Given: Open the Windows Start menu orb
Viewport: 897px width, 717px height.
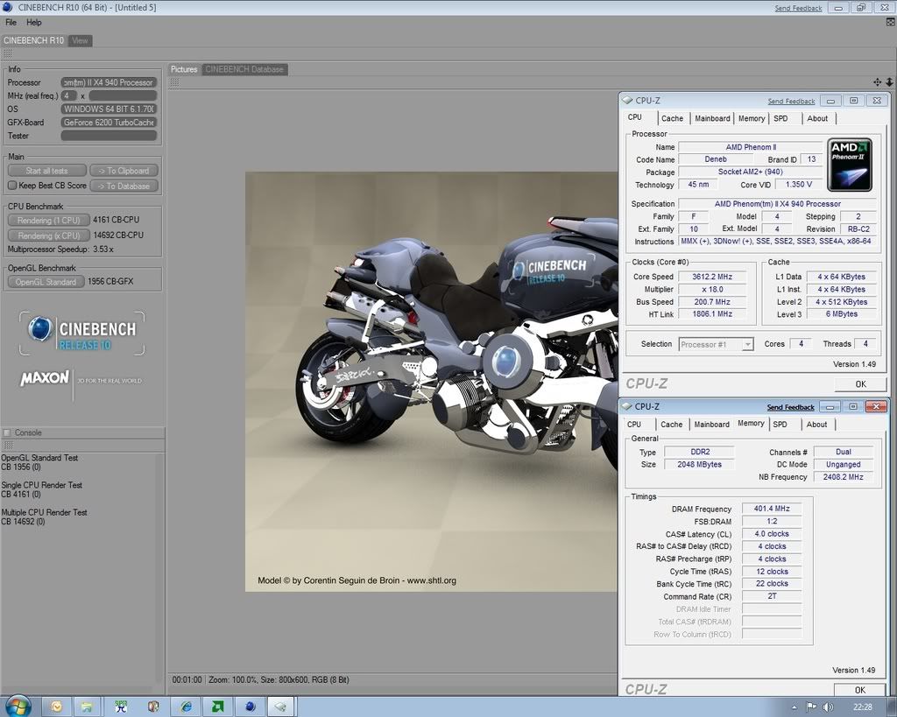Looking at the screenshot, I should pyautogui.click(x=18, y=706).
